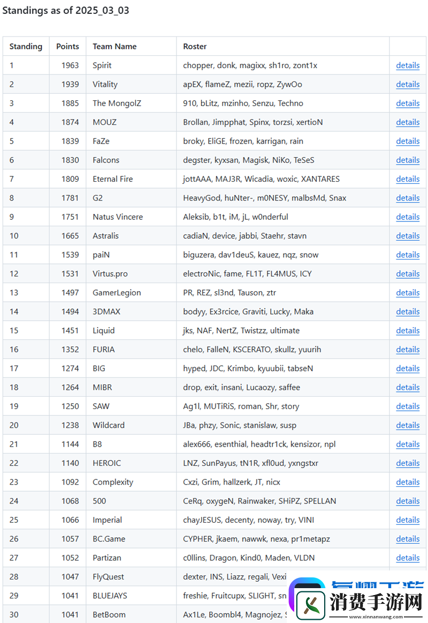Open details link for Complexity

[x=407, y=482]
